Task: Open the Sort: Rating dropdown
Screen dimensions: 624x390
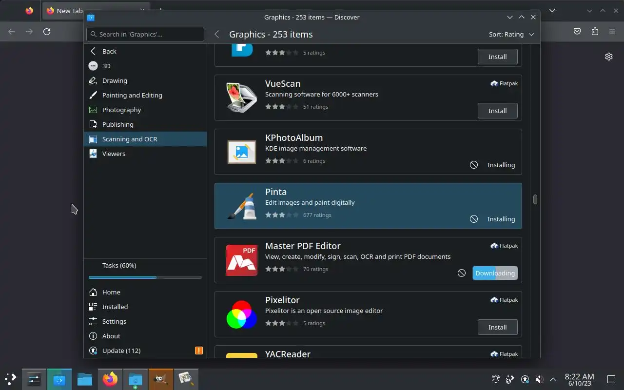Action: [x=511, y=34]
